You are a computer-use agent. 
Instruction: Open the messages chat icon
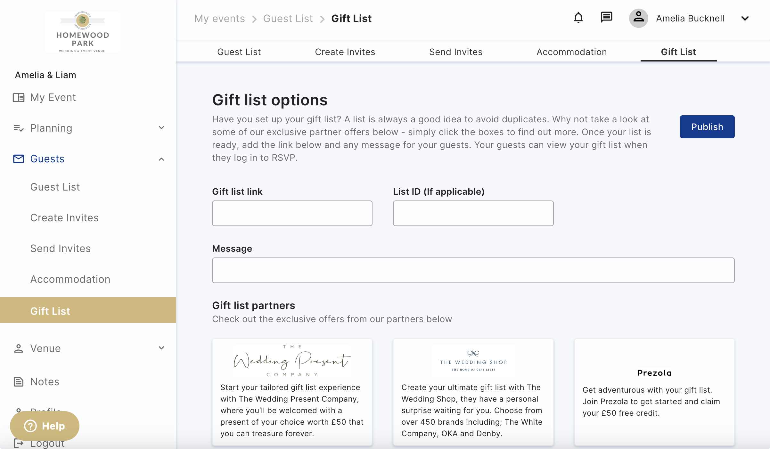click(606, 17)
